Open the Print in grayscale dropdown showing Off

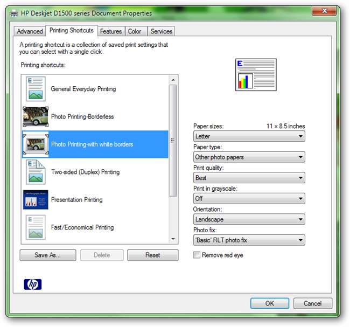coord(249,199)
